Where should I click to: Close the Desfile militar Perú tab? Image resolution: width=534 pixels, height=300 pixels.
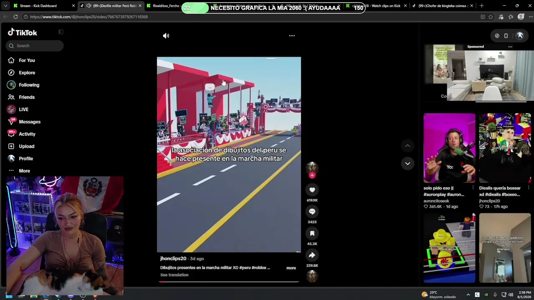140,6
